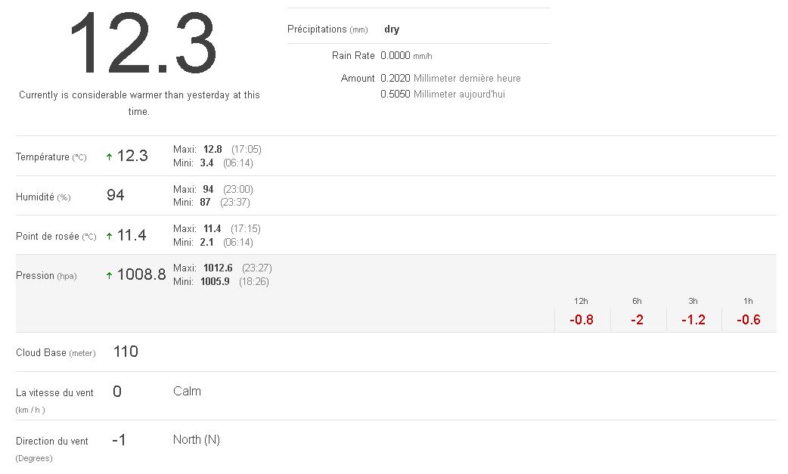This screenshot has width=788, height=474.
Task: Click the Calm wind description
Action: (x=187, y=391)
